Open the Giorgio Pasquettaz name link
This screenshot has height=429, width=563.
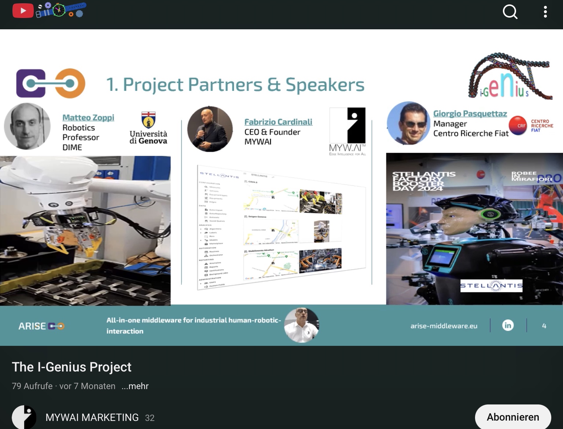[x=470, y=114]
